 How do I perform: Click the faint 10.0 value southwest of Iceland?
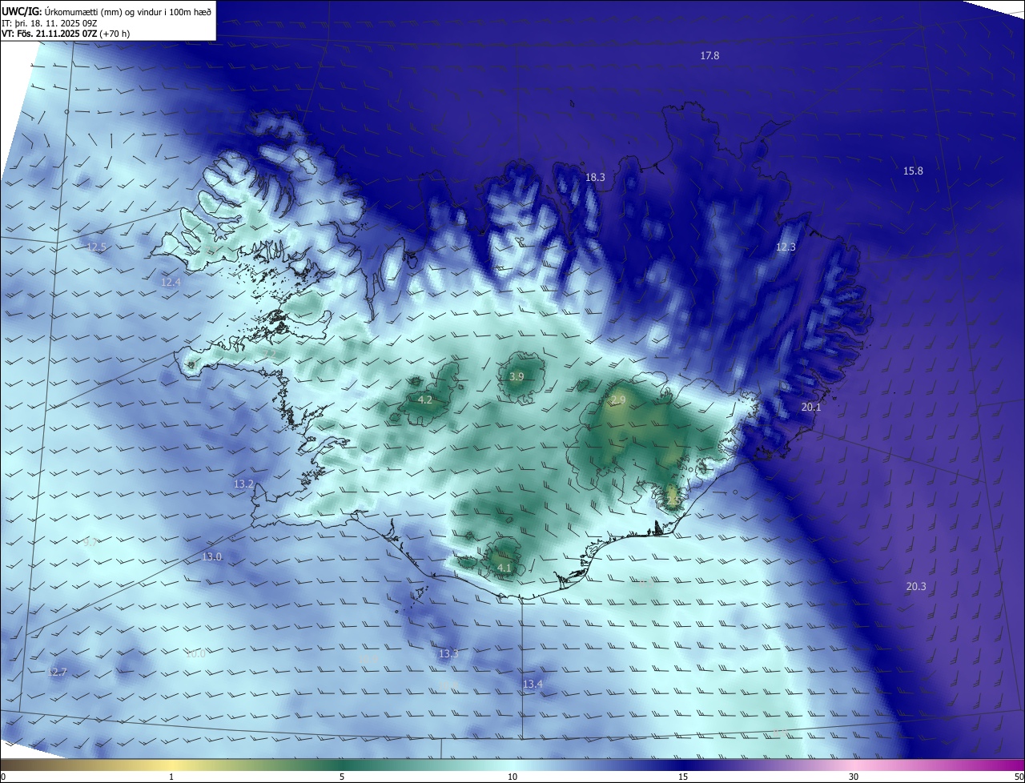click(195, 654)
